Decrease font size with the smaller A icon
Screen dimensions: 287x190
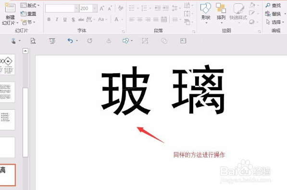click(x=110, y=9)
